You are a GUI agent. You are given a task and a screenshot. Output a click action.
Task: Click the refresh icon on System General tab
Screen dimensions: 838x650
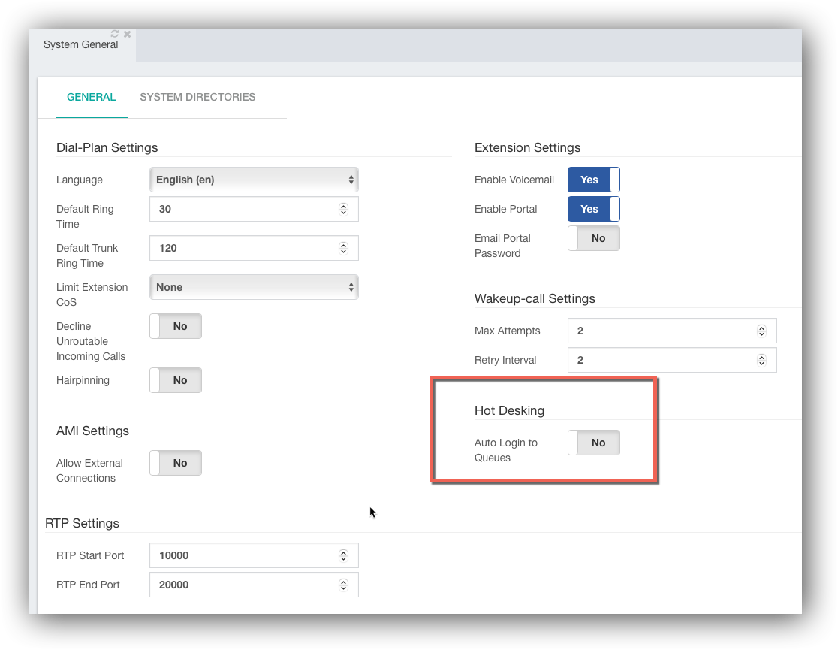(114, 34)
